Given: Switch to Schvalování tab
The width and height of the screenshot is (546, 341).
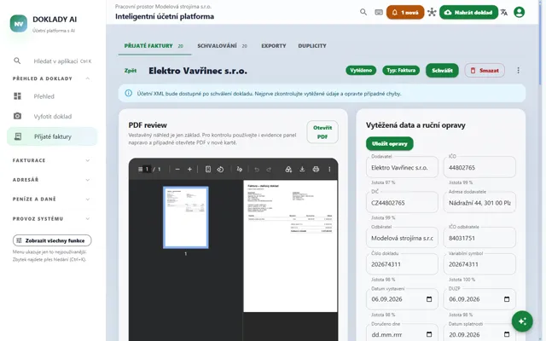Looking at the screenshot, I should tap(223, 46).
